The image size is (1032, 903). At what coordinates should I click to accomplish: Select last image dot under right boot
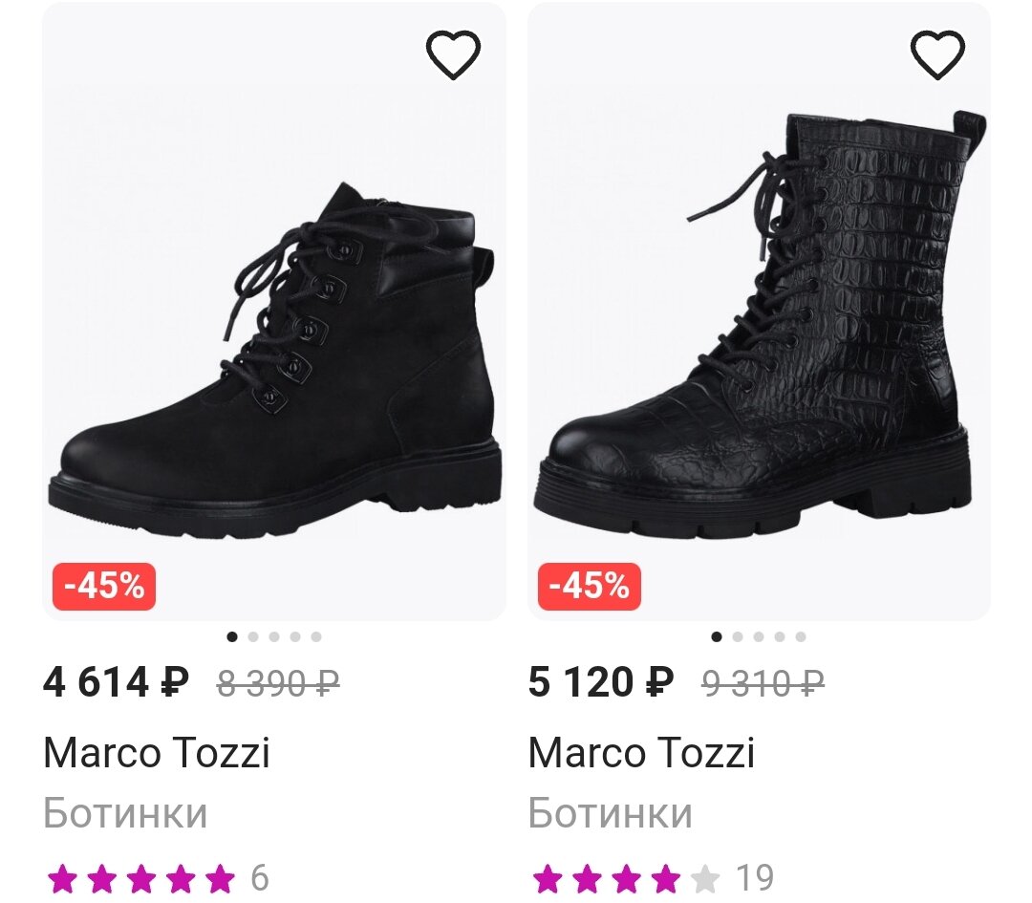[x=801, y=636]
